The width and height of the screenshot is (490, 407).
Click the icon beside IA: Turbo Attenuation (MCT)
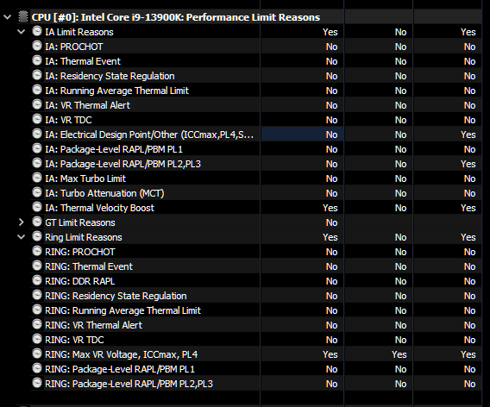coord(37,193)
